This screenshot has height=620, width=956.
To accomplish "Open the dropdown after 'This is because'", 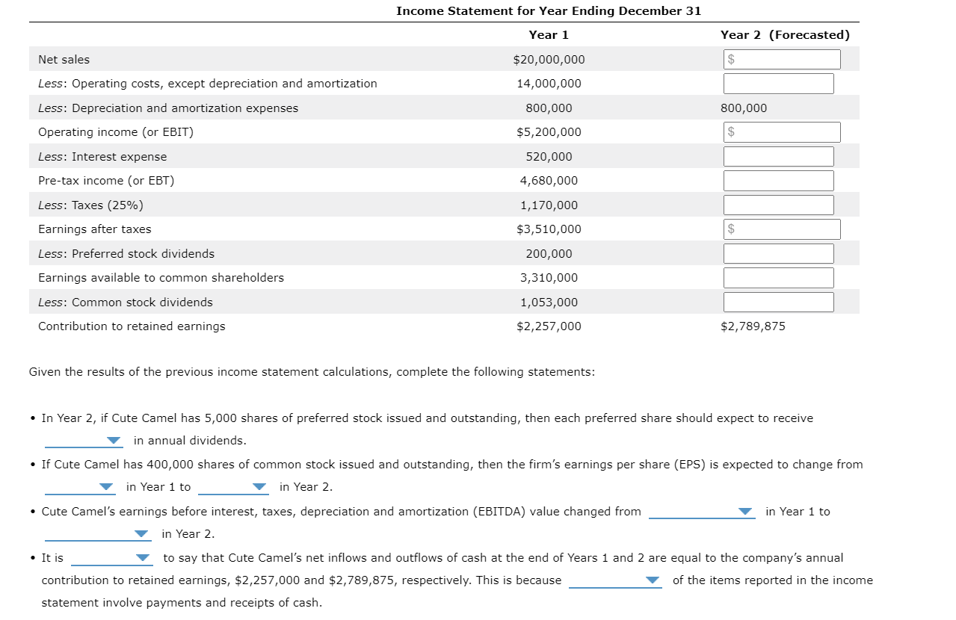I will click(x=614, y=580).
